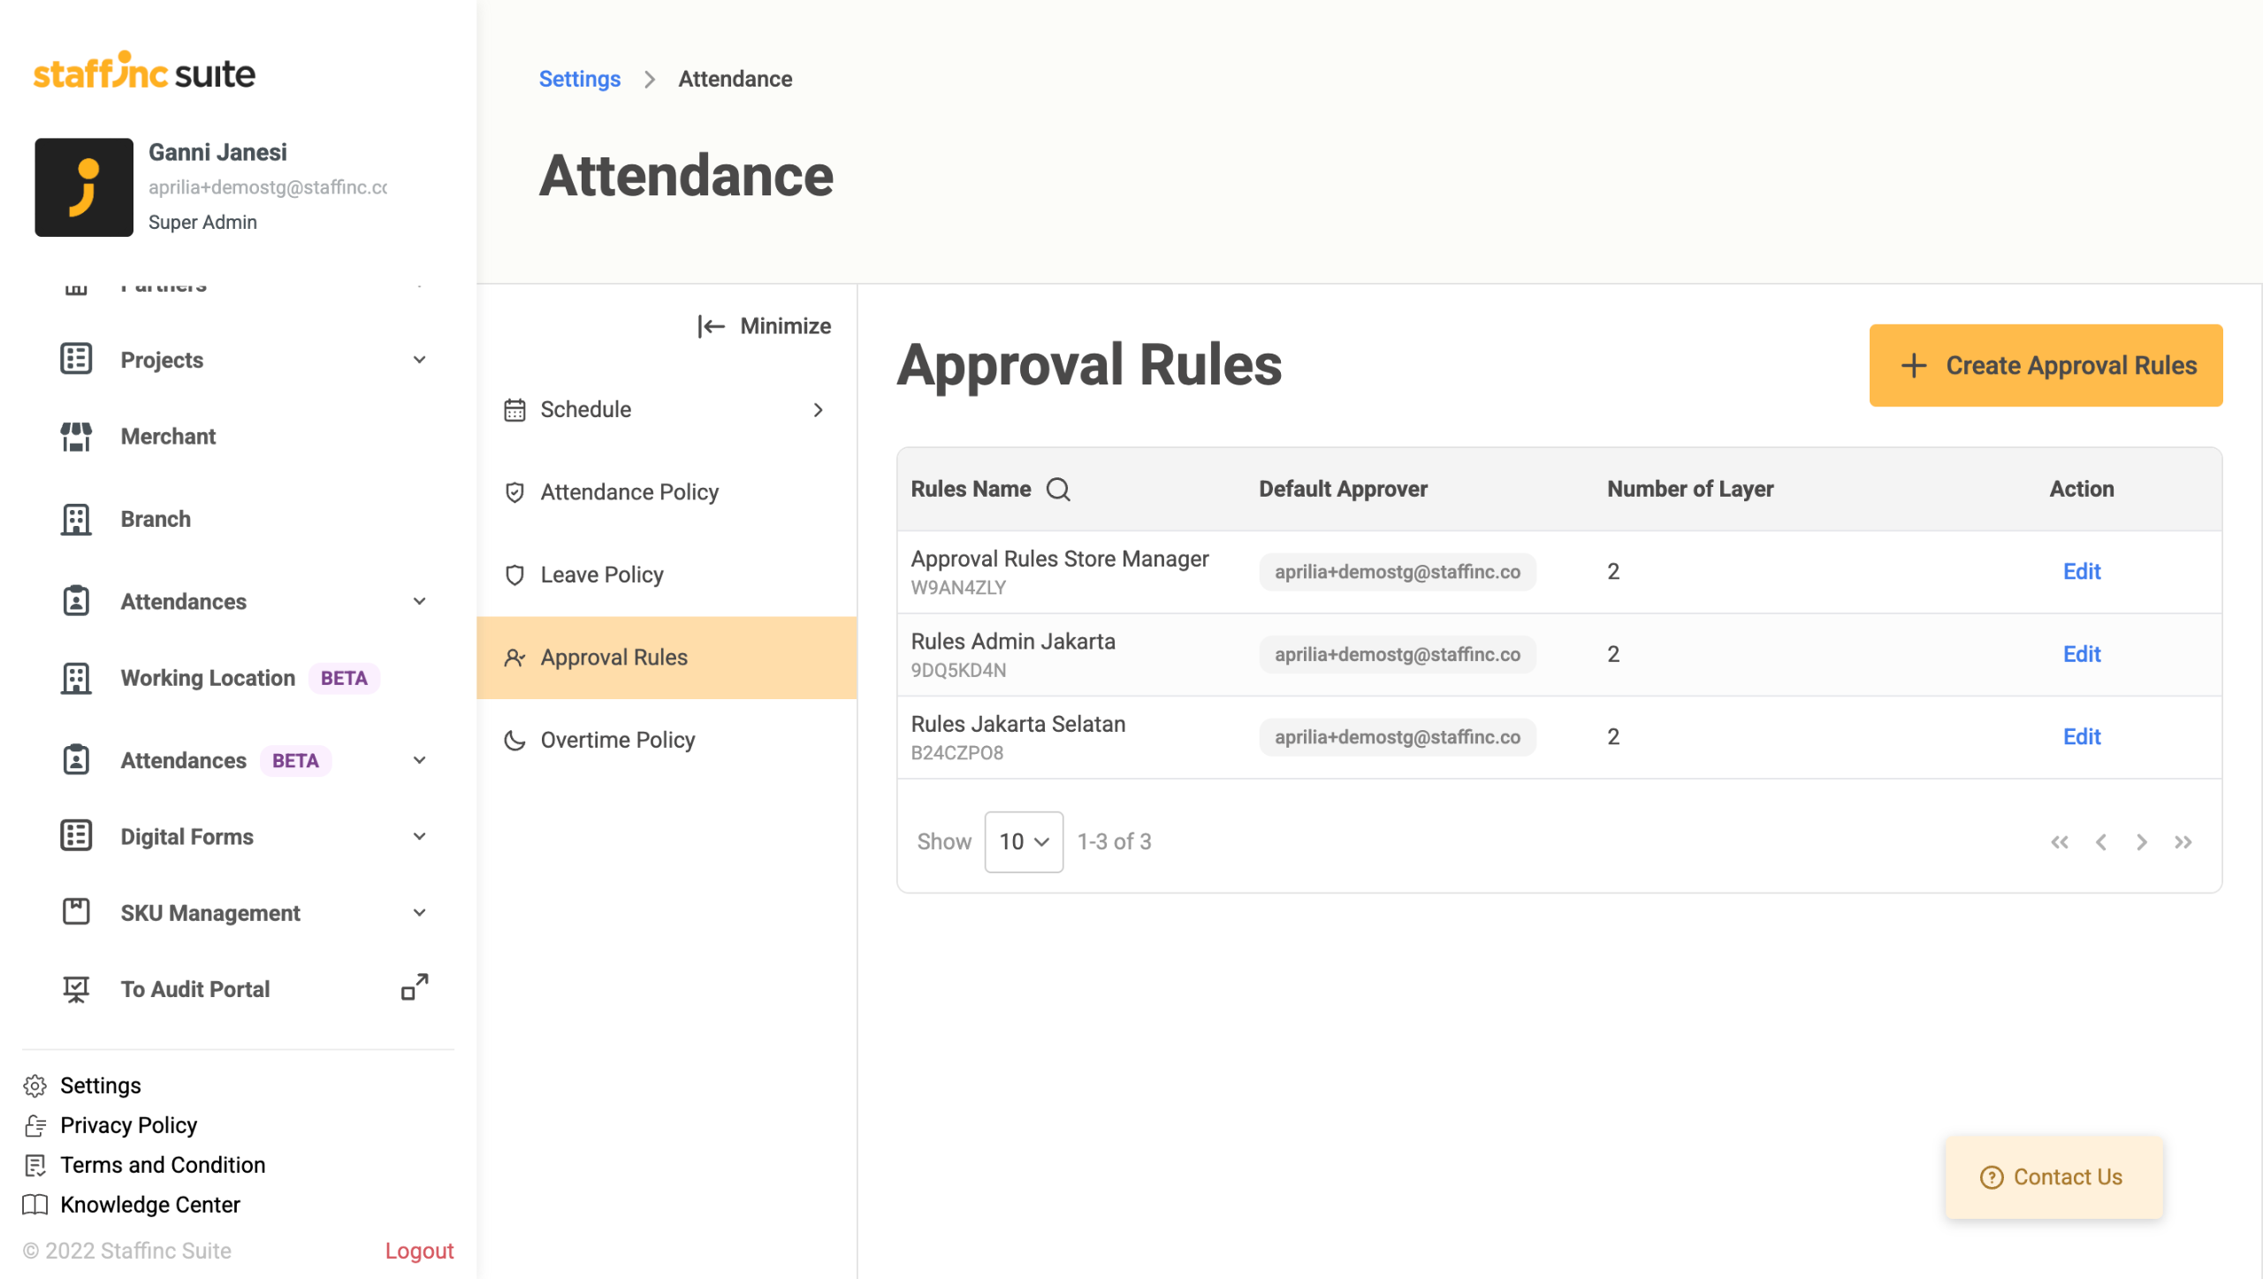This screenshot has width=2263, height=1279.
Task: Select Leave Policy in settings menu
Action: [x=601, y=575]
